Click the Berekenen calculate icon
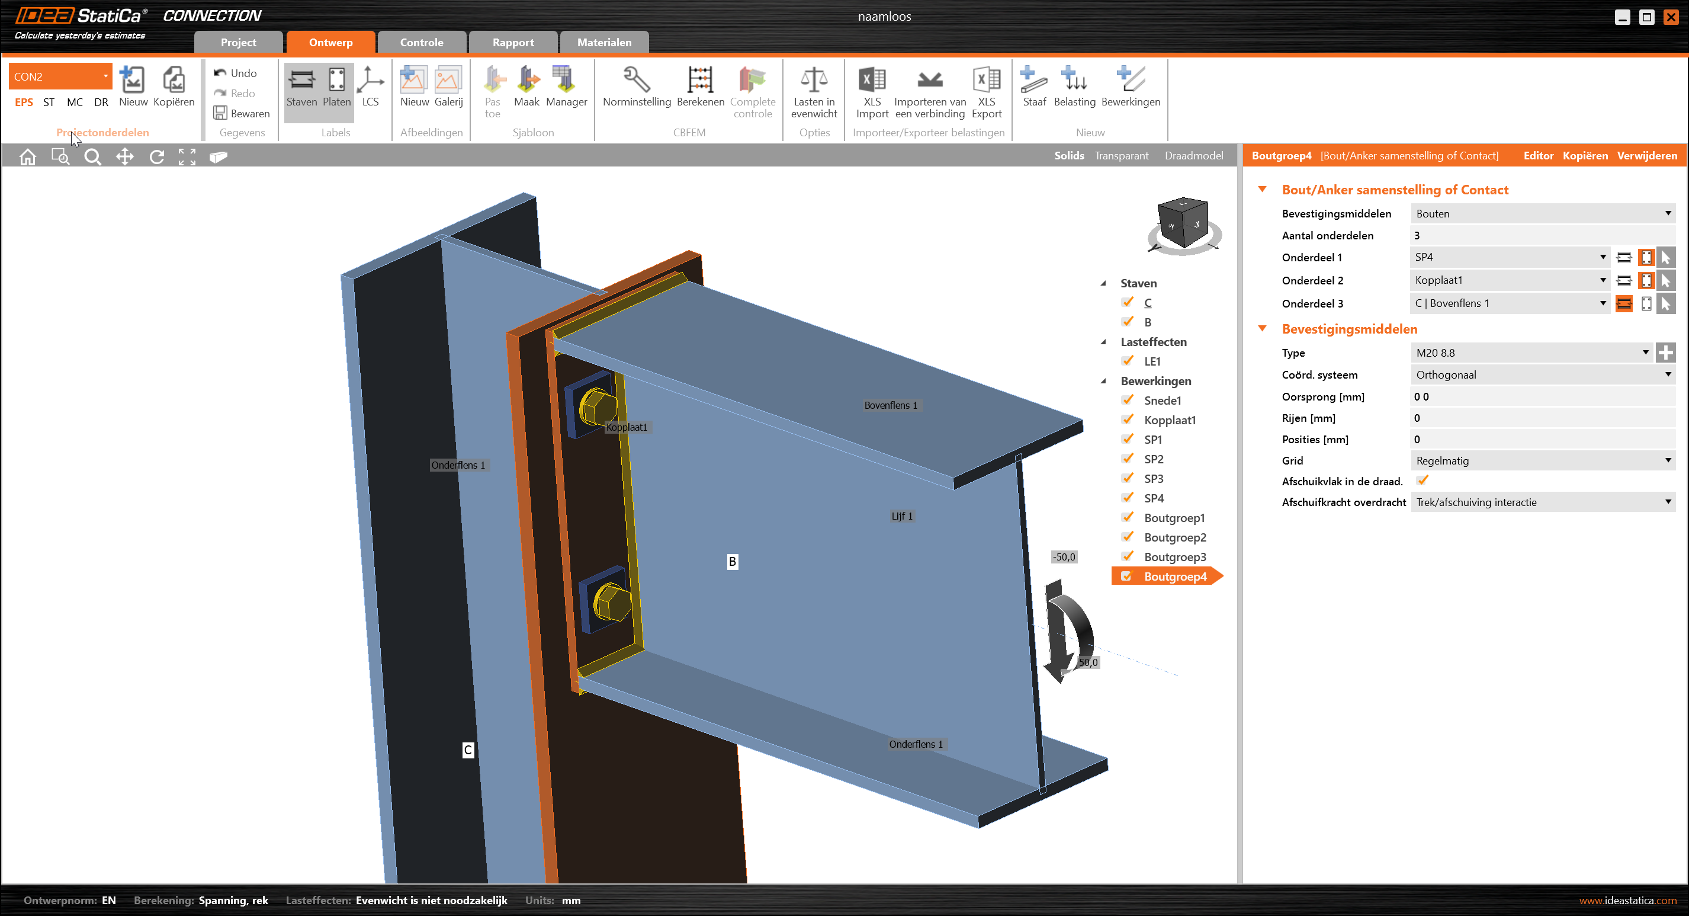The height and width of the screenshot is (916, 1689). [x=699, y=81]
